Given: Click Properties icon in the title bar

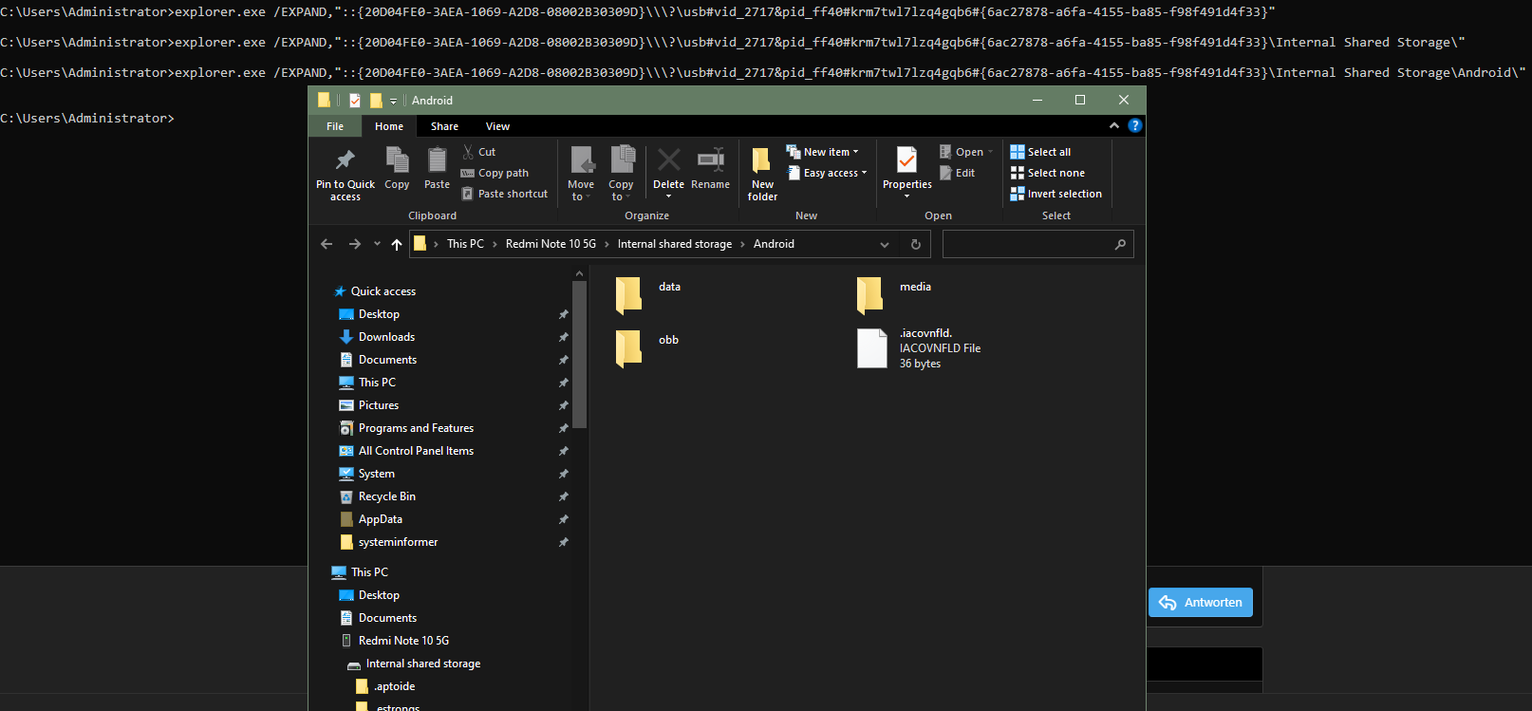Looking at the screenshot, I should tap(354, 100).
